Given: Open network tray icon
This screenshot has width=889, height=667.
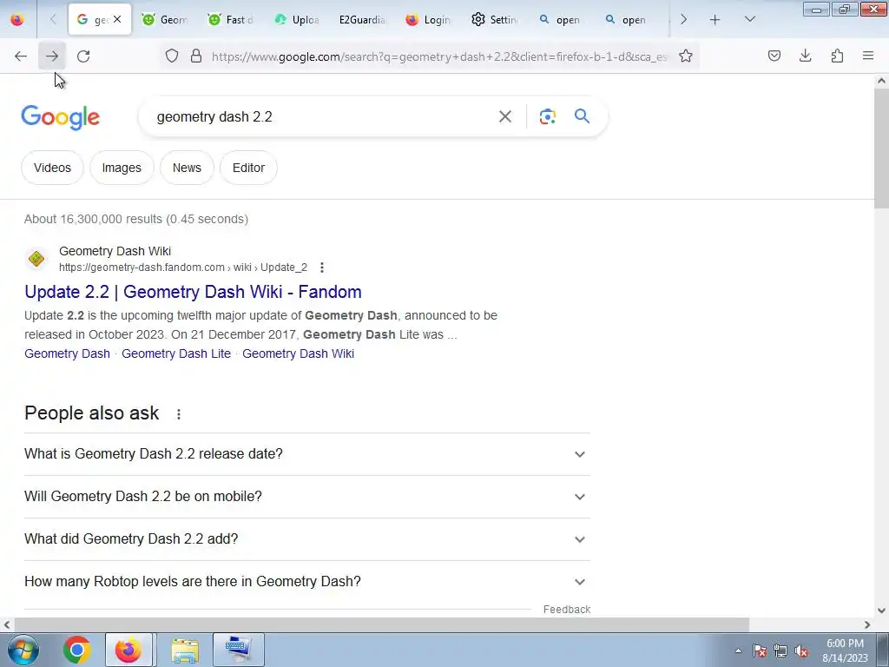Looking at the screenshot, I should 780,651.
